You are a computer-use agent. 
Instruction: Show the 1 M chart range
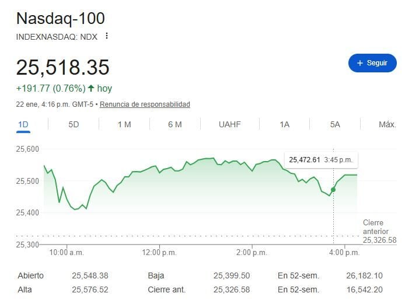click(x=124, y=124)
